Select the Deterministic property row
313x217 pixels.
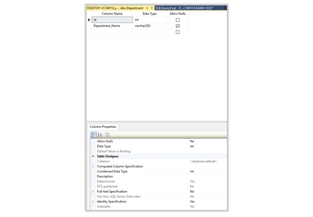tap(158, 181)
